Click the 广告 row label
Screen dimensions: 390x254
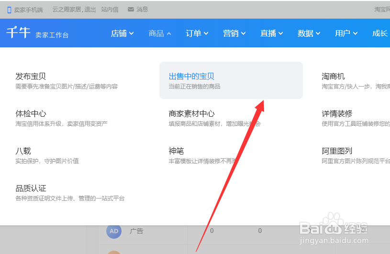[136, 231]
